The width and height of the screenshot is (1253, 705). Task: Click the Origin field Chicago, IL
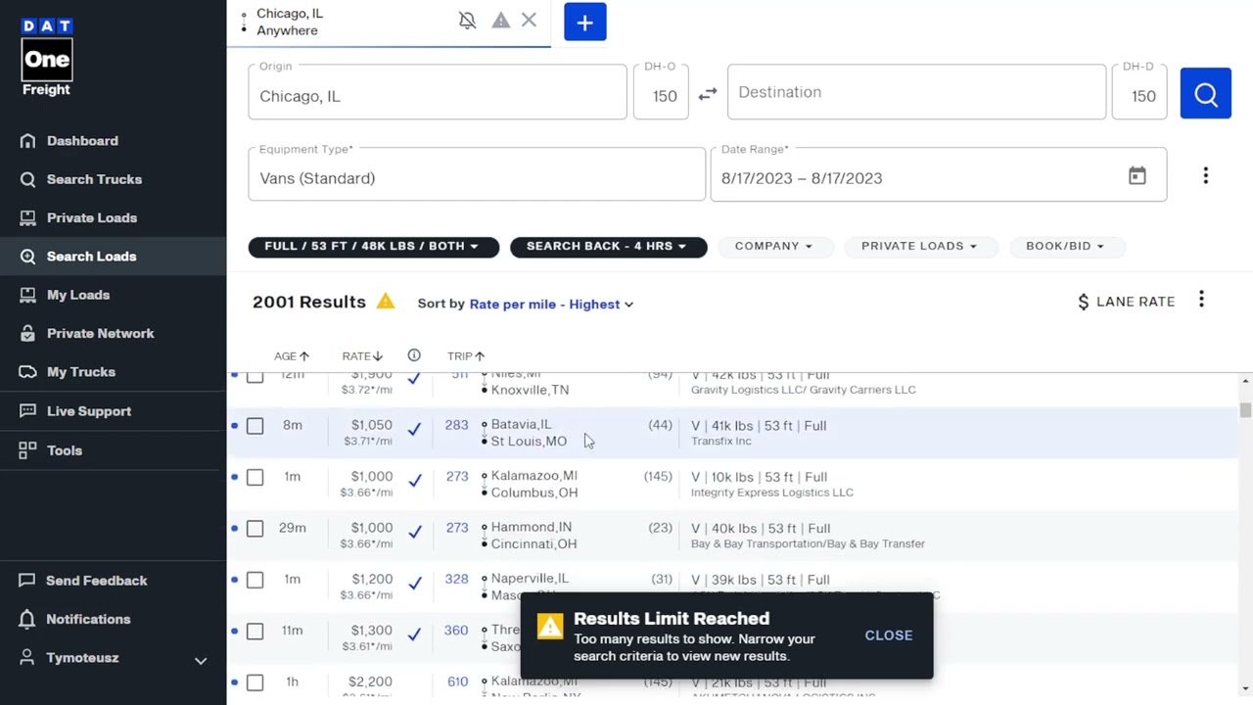point(438,92)
